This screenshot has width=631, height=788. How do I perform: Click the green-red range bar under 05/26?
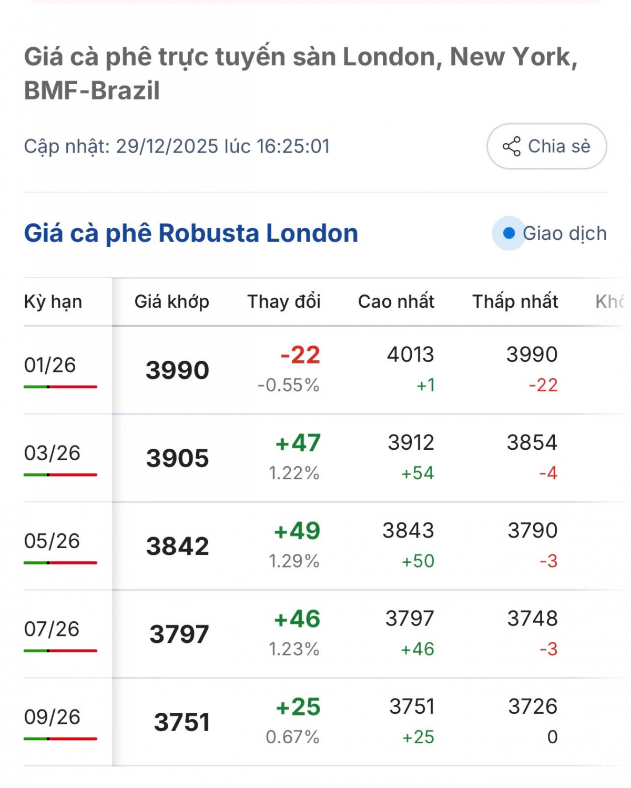[x=60, y=562]
